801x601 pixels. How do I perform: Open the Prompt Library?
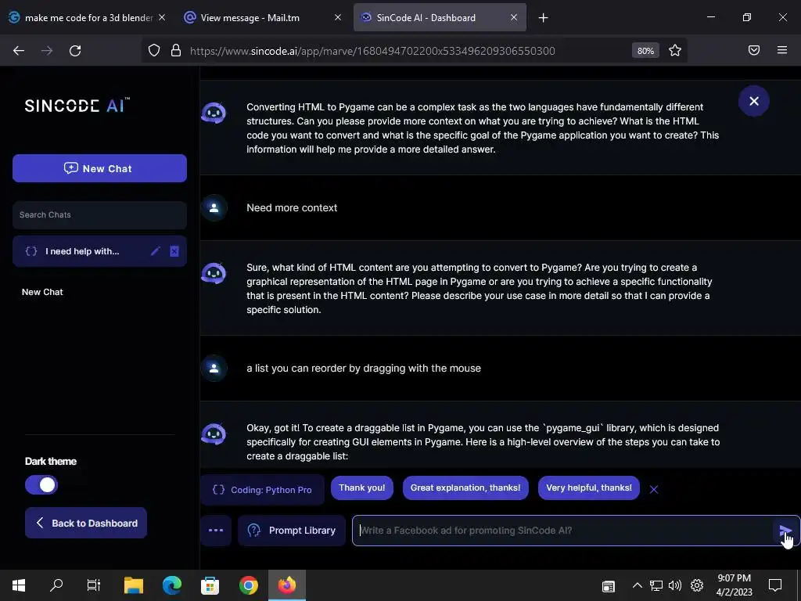pyautogui.click(x=292, y=531)
